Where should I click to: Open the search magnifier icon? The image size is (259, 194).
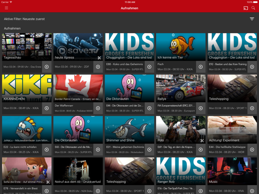pyautogui.click(x=253, y=8)
